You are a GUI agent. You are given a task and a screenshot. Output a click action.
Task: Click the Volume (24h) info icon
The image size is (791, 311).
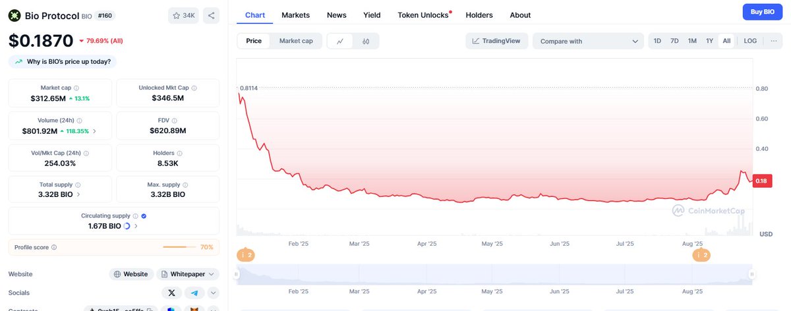(x=80, y=121)
